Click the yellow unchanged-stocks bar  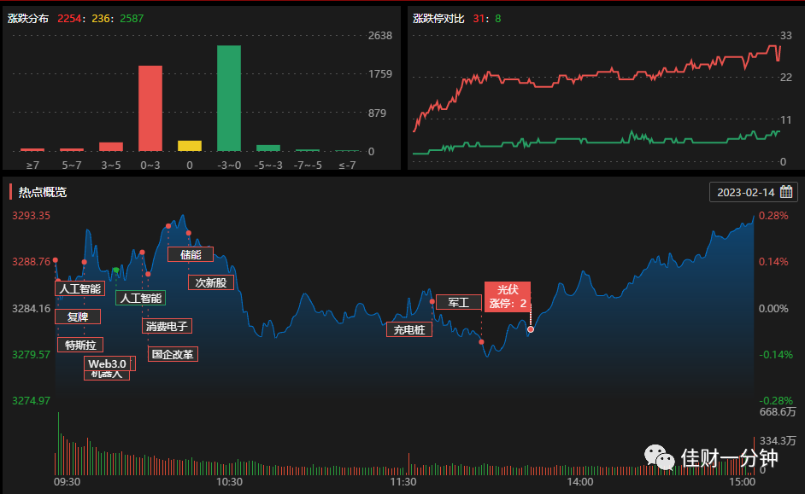click(x=190, y=146)
